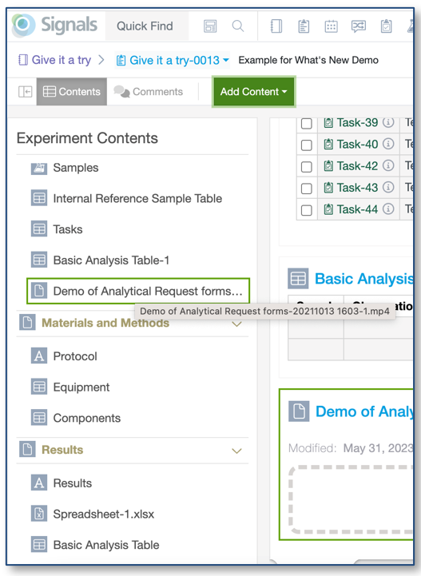Open the Add Content dropdown
421x576 pixels.
pyautogui.click(x=253, y=91)
